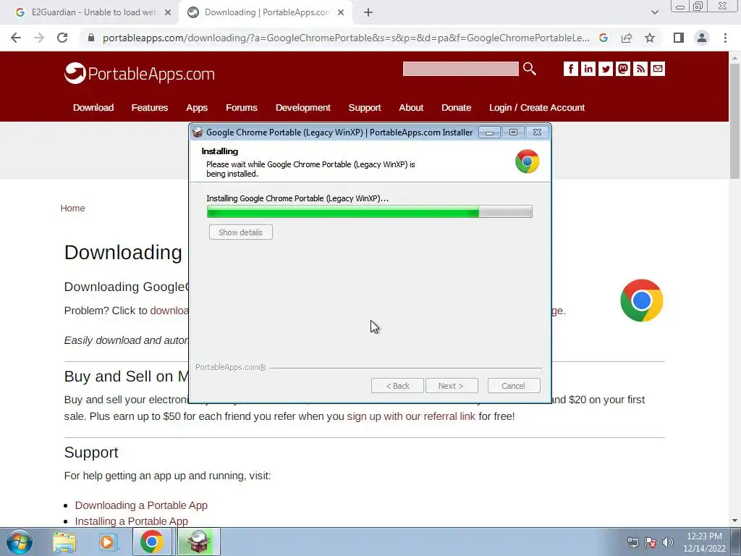Open the Chrome profile avatar
The width and height of the screenshot is (741, 556).
coord(702,38)
